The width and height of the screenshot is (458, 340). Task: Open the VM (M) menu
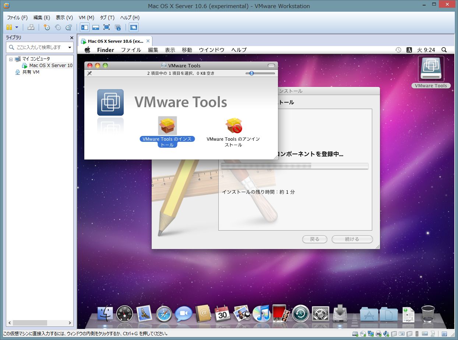click(87, 18)
